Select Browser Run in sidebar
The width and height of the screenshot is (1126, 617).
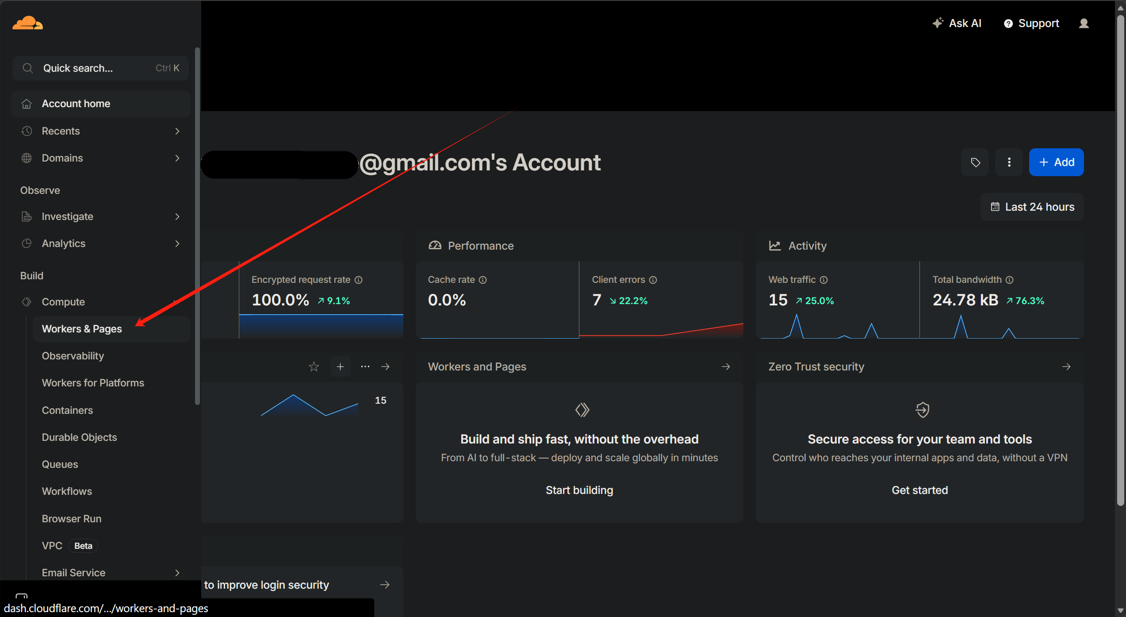pyautogui.click(x=111, y=519)
